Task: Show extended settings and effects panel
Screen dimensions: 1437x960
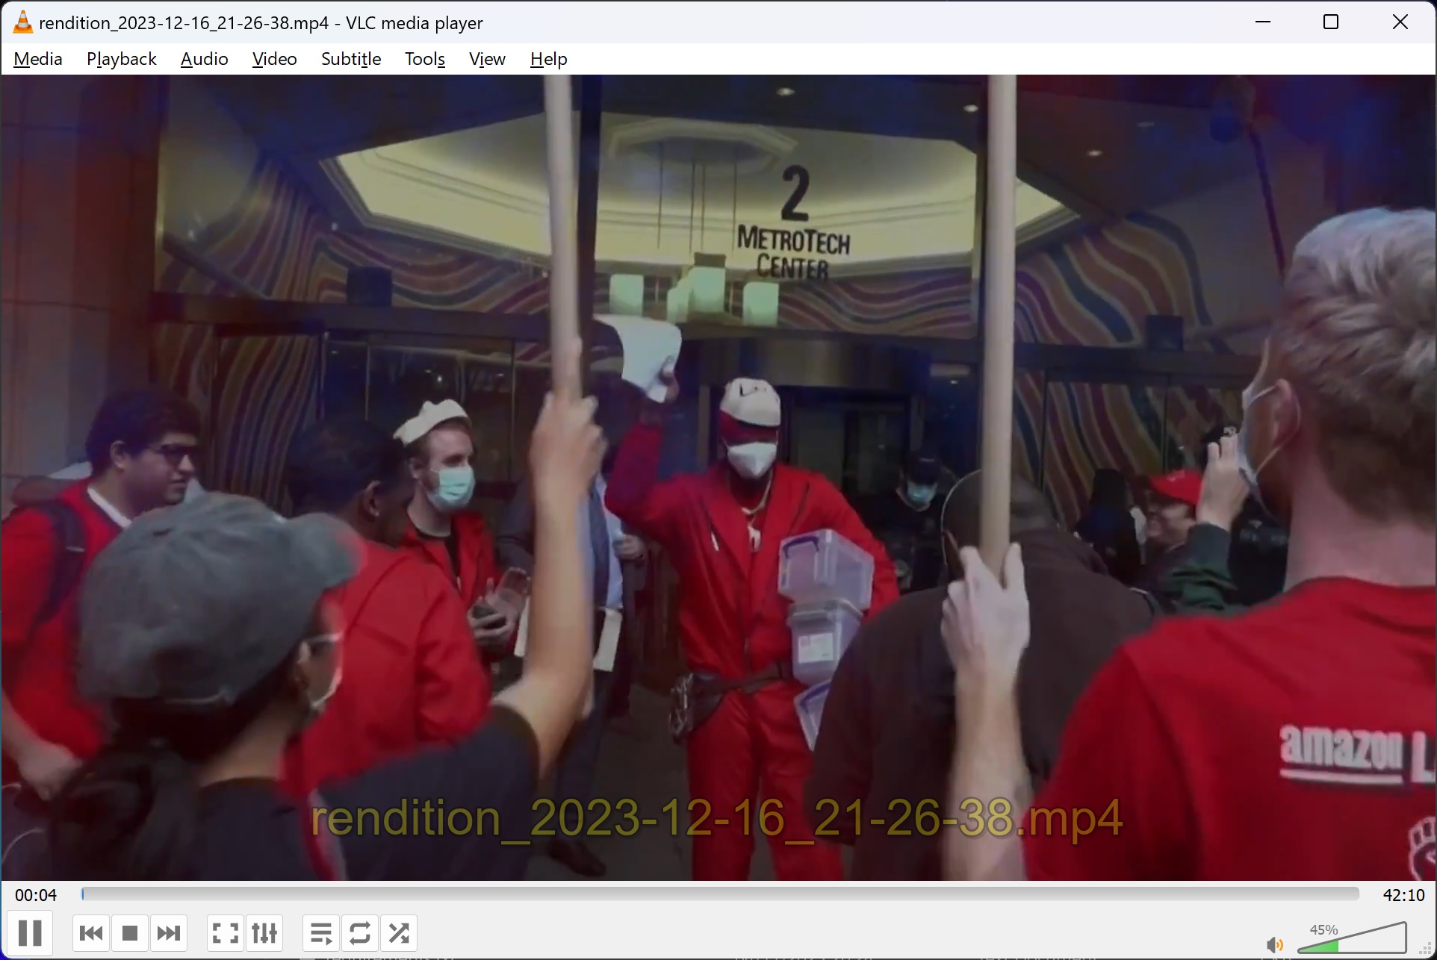Action: pyautogui.click(x=264, y=933)
